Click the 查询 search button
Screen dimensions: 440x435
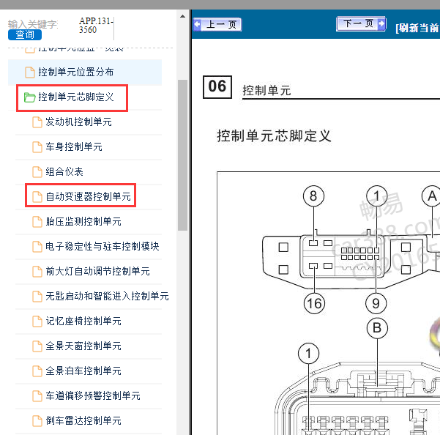25,34
